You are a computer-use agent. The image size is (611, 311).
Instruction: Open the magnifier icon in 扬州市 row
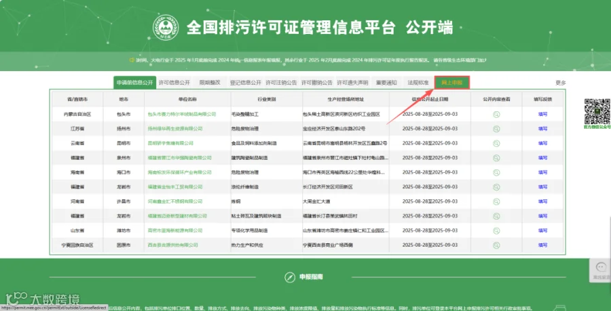(x=496, y=129)
